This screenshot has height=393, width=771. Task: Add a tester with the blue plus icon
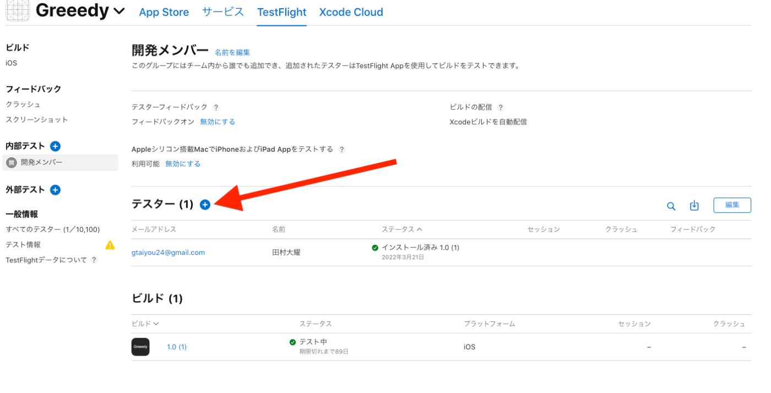205,204
